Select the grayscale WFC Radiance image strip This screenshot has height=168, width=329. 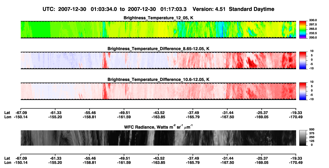(158, 138)
